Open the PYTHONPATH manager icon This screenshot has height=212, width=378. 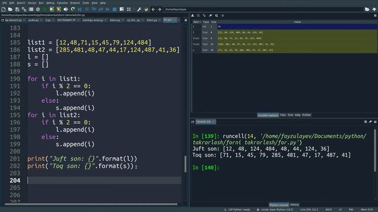click(146, 9)
